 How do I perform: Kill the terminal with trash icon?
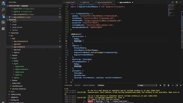coord(168,85)
